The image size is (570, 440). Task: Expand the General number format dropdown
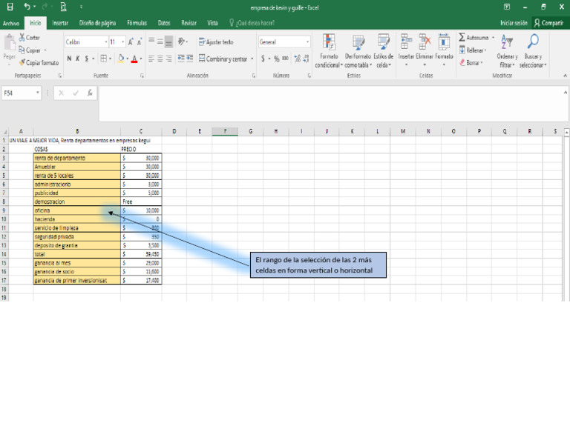coord(307,42)
